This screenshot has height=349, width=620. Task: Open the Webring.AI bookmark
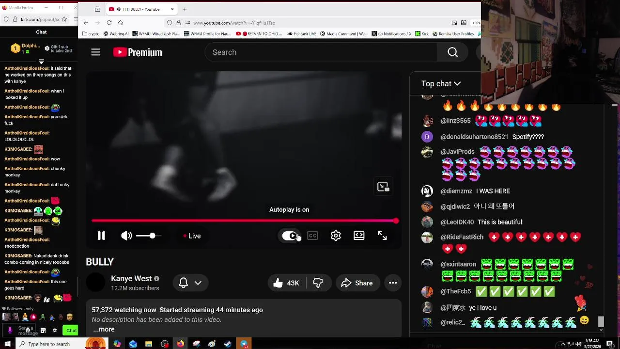pos(116,34)
